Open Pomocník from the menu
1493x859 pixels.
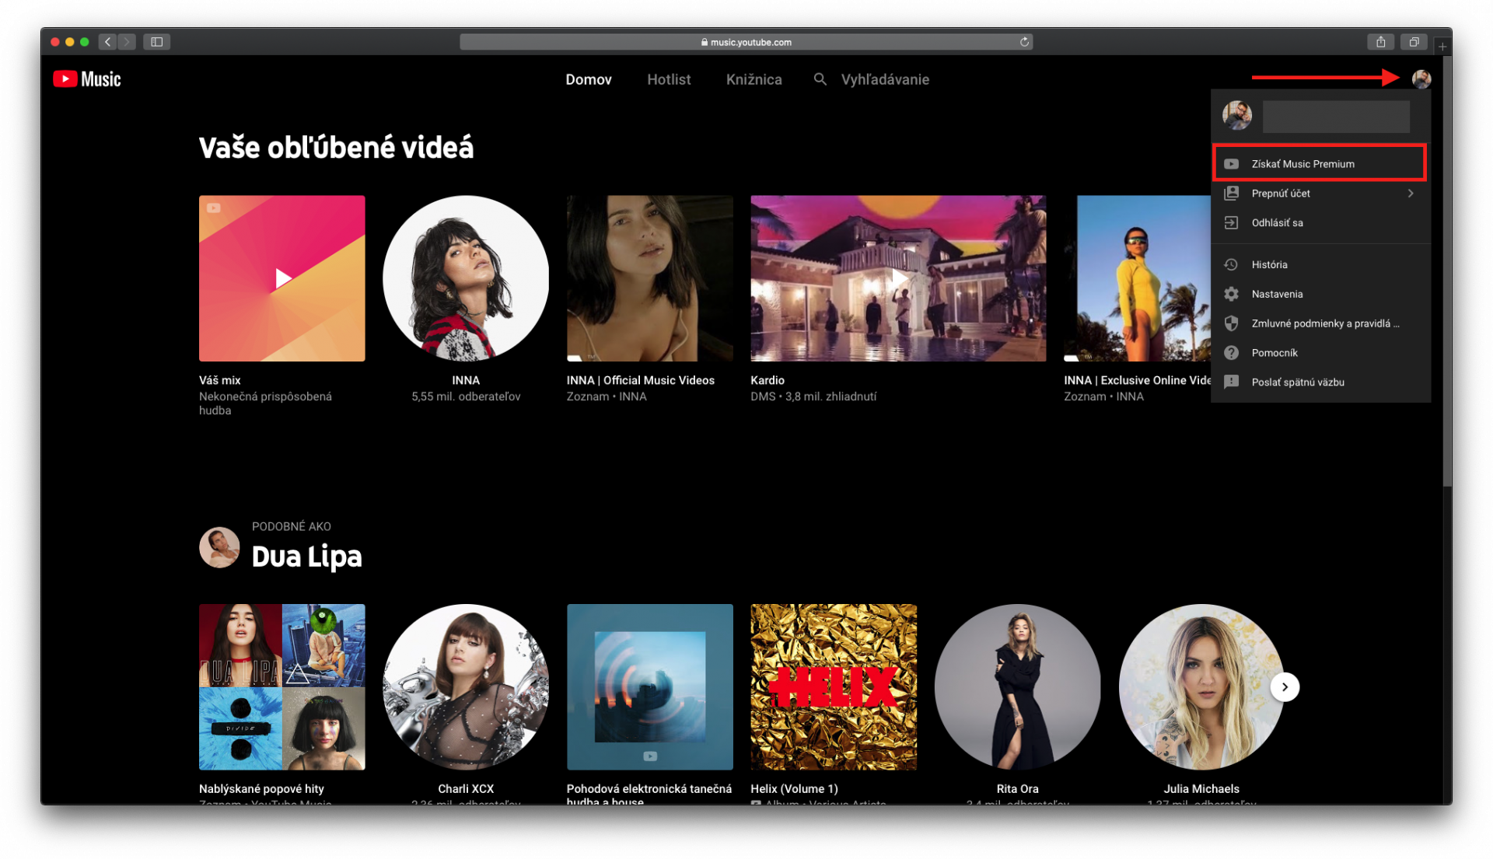(1320, 354)
